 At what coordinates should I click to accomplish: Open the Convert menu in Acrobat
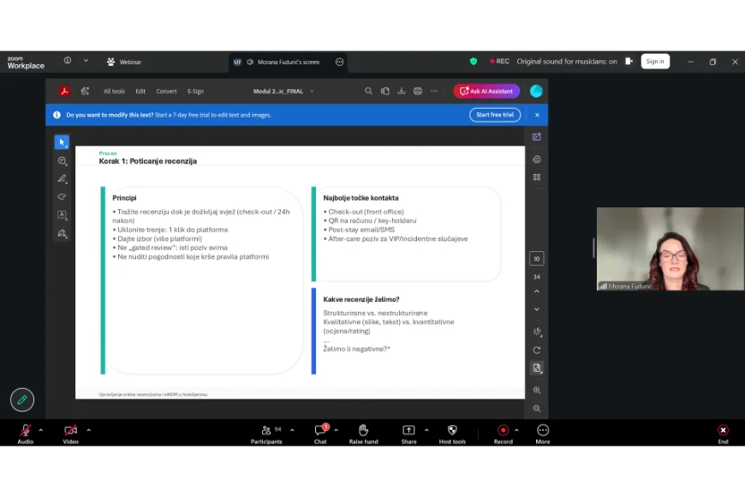166,91
